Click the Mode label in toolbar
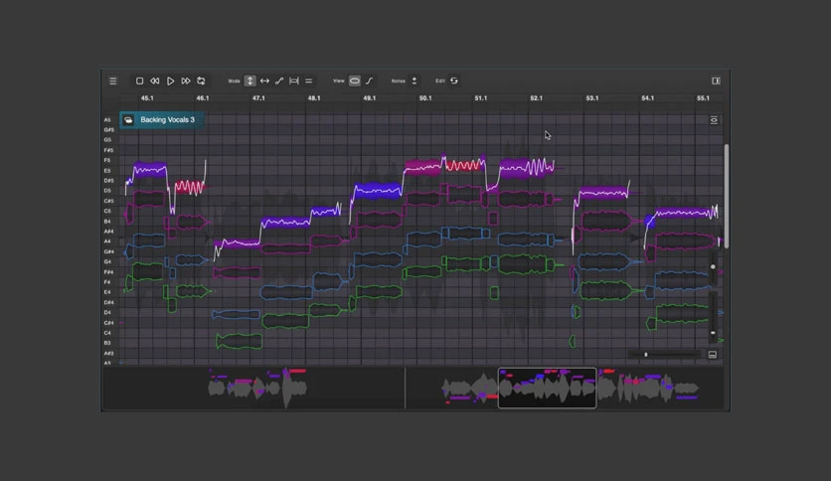 (234, 81)
